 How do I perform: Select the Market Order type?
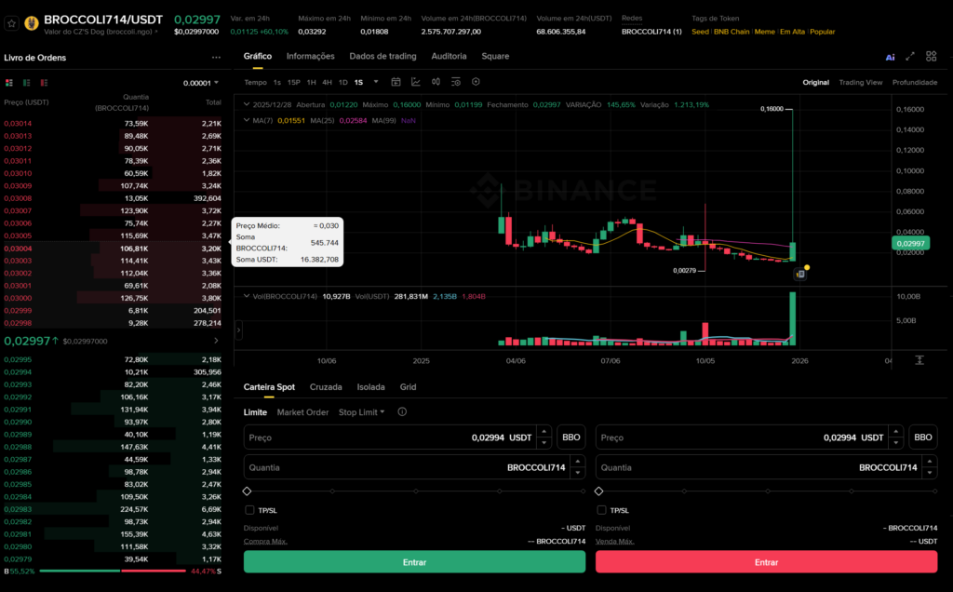(x=302, y=412)
